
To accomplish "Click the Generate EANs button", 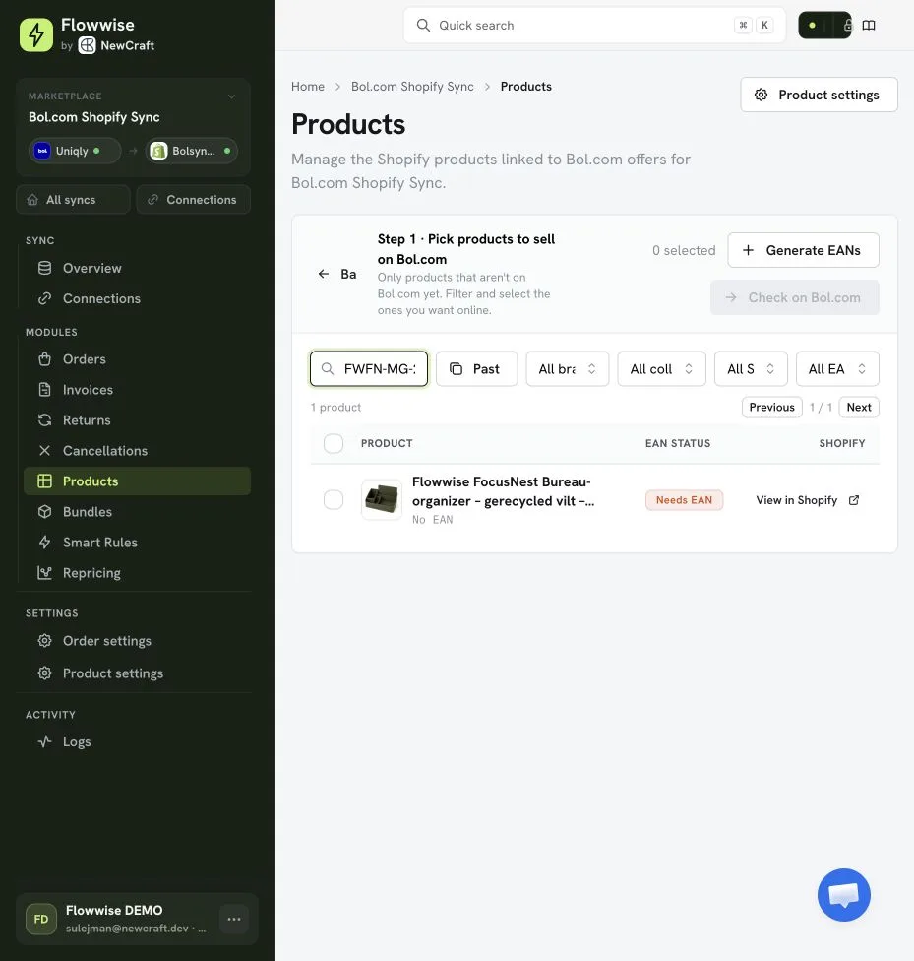I will [x=803, y=250].
